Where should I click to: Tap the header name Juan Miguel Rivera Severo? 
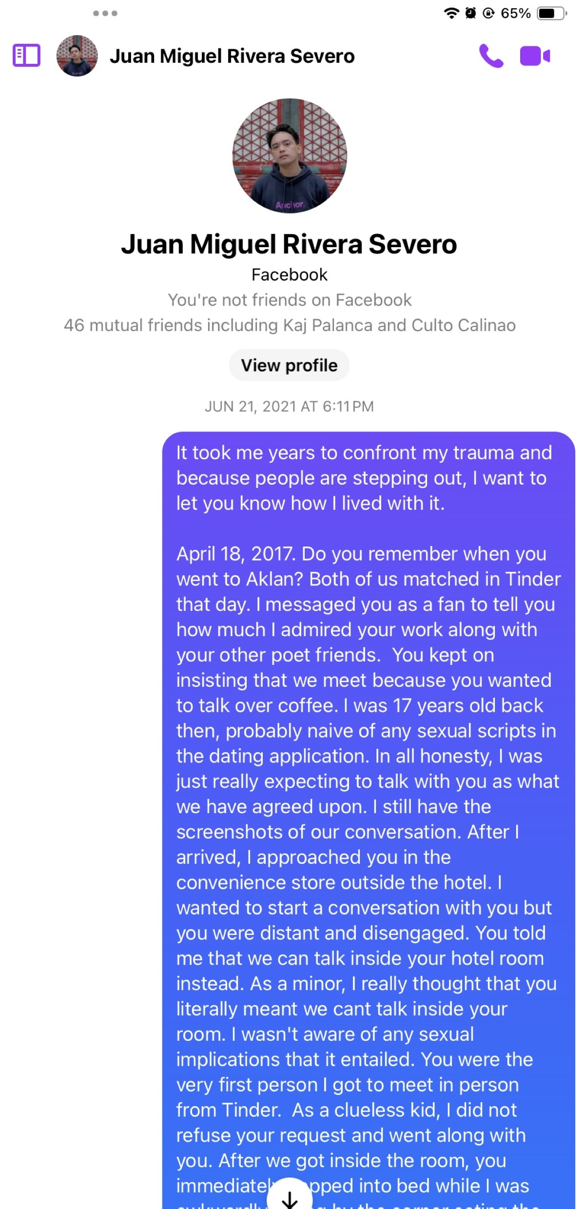pyautogui.click(x=232, y=56)
